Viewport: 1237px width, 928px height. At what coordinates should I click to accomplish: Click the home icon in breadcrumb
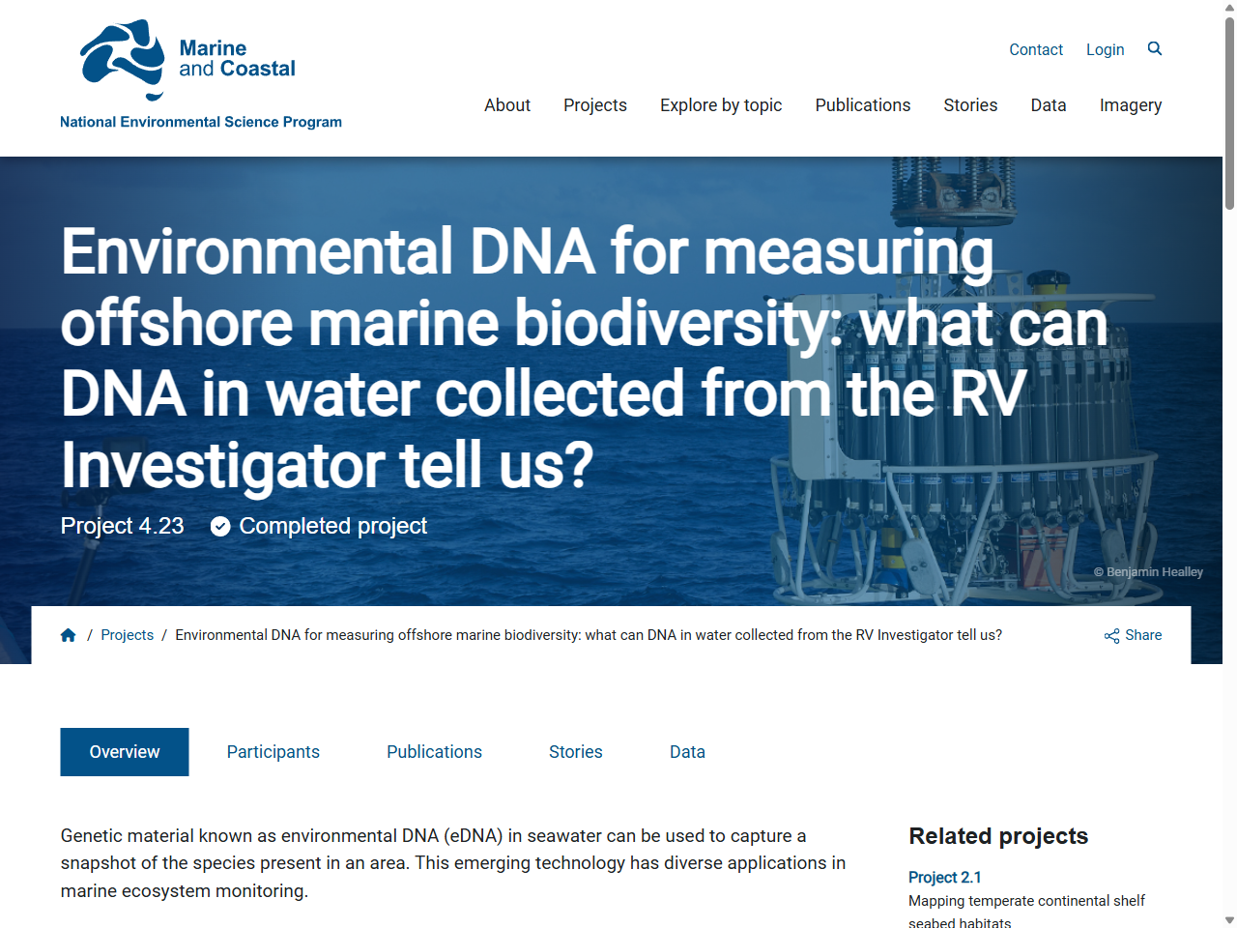click(x=68, y=635)
